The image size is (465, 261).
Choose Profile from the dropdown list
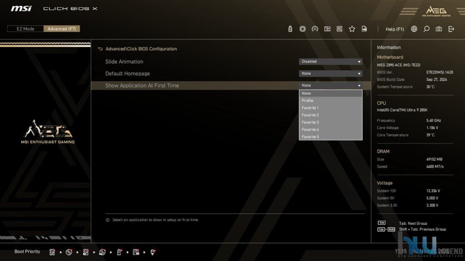331,101
